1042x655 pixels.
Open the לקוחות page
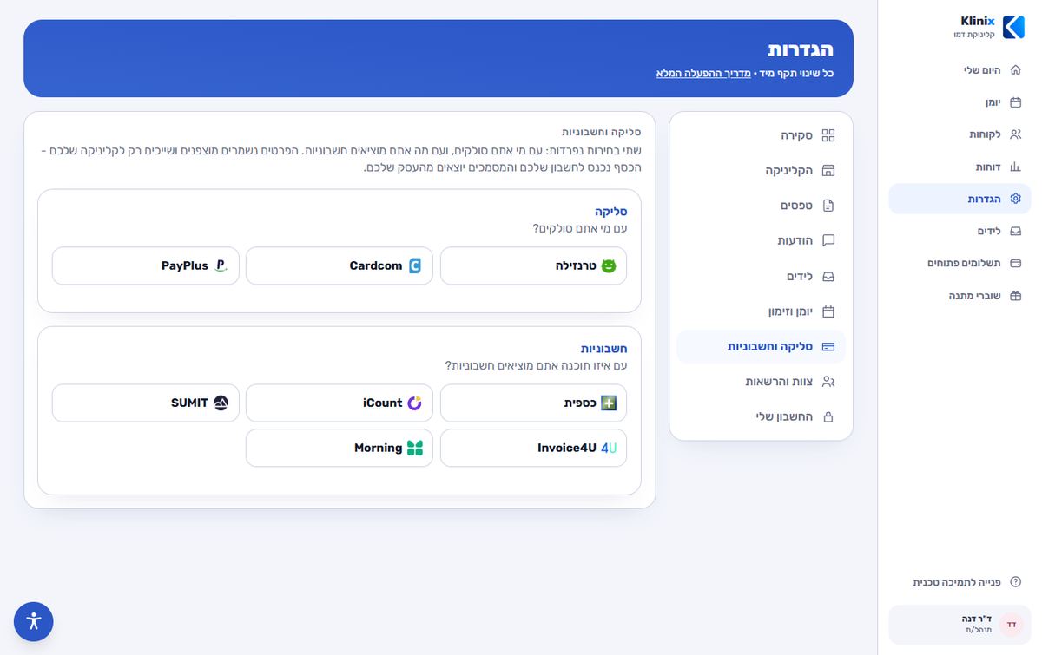[960, 134]
